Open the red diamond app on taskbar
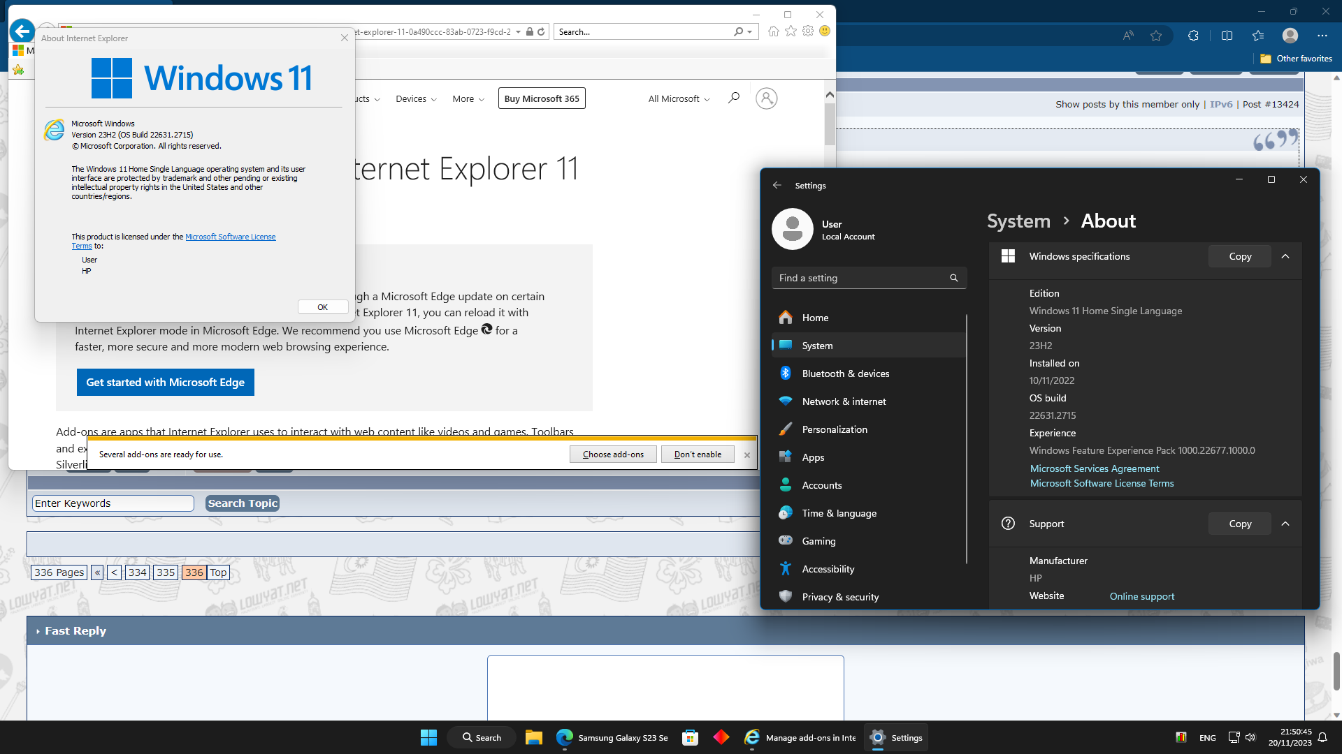 [721, 737]
